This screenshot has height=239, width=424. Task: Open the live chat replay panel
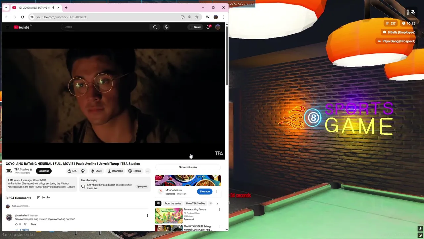point(142,187)
